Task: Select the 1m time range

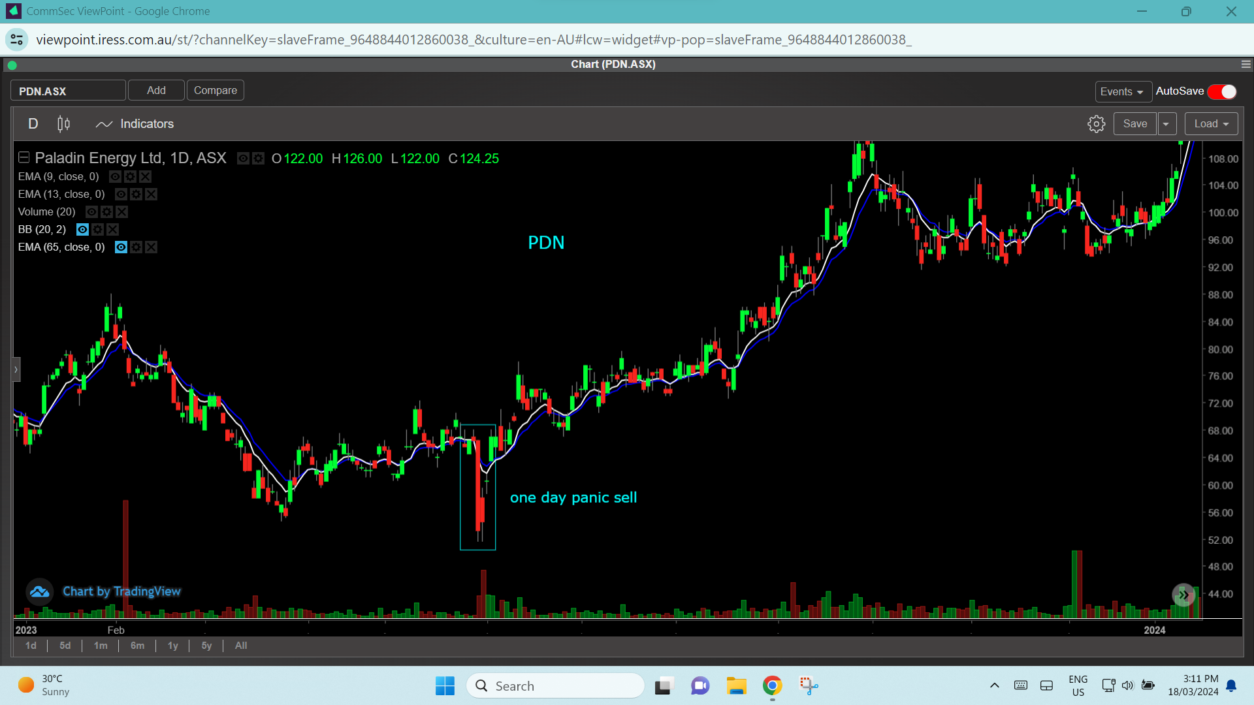Action: (x=101, y=646)
